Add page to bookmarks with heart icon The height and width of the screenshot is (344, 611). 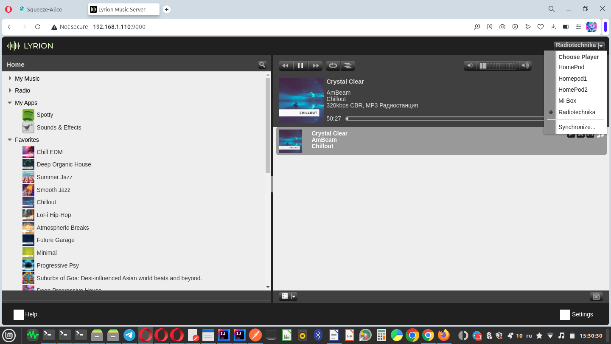tap(541, 27)
